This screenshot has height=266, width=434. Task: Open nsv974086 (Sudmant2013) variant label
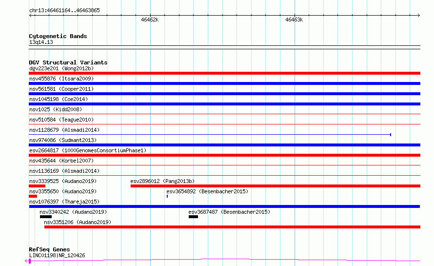pos(63,140)
